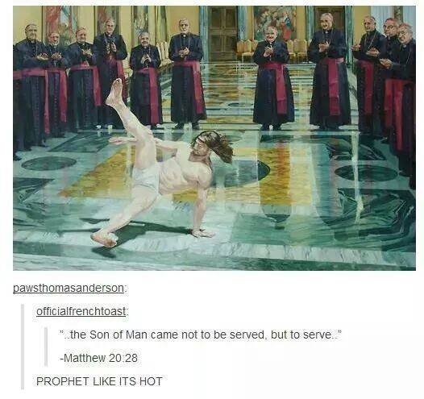Click the PROPHET LIKE ITS HOT caption

tap(99, 381)
